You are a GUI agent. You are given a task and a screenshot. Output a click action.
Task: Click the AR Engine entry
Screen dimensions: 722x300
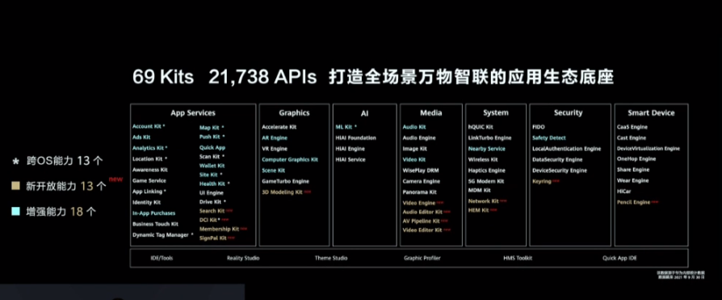coord(275,137)
